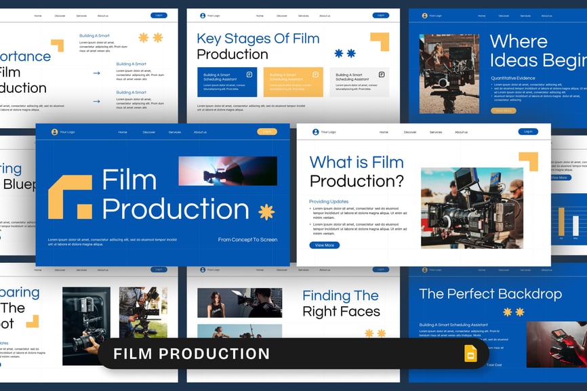Click the Google Slides icon in the banner
The height and width of the screenshot is (391, 587).
(x=470, y=354)
